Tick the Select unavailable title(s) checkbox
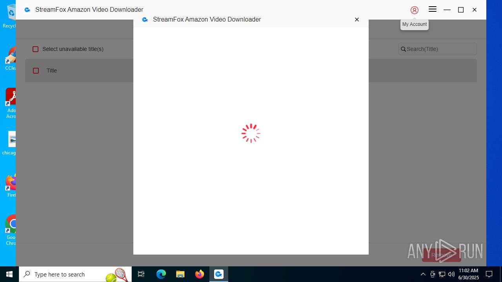Viewport: 502px width, 282px height. coord(36,49)
